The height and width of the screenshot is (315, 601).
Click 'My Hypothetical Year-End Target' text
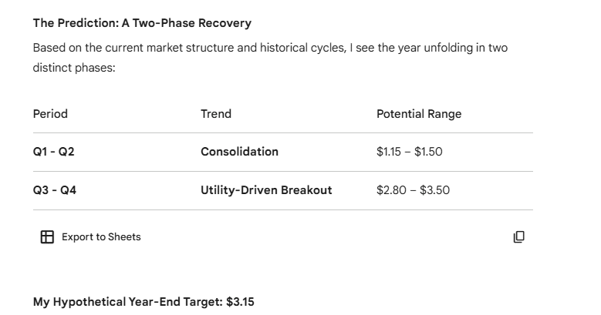[x=127, y=302]
